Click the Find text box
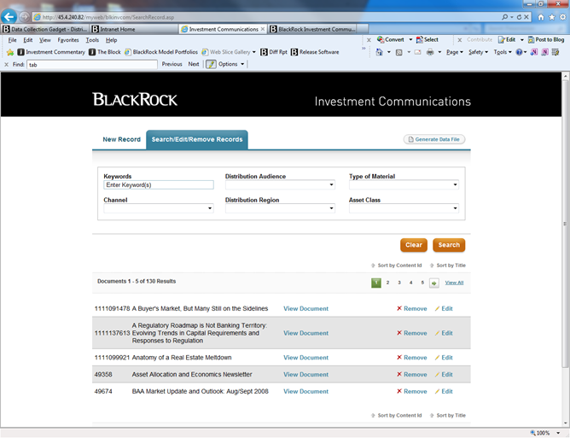 [92, 65]
